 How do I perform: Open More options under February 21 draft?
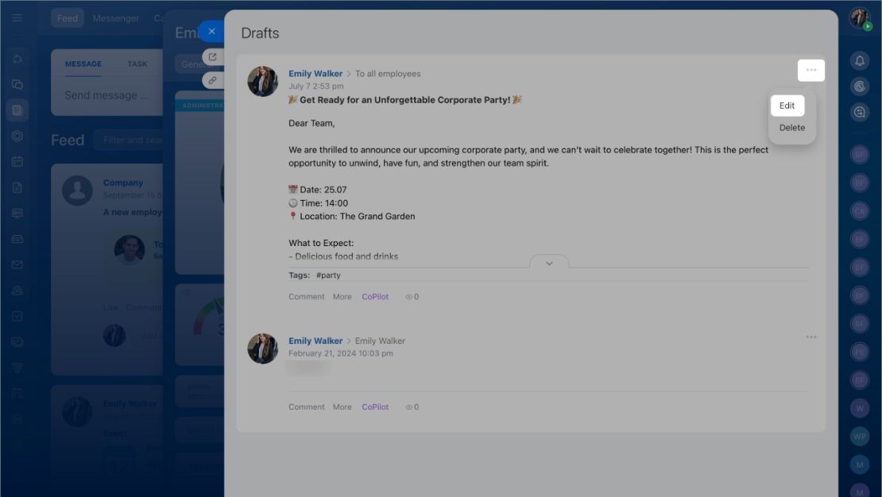[x=342, y=407]
